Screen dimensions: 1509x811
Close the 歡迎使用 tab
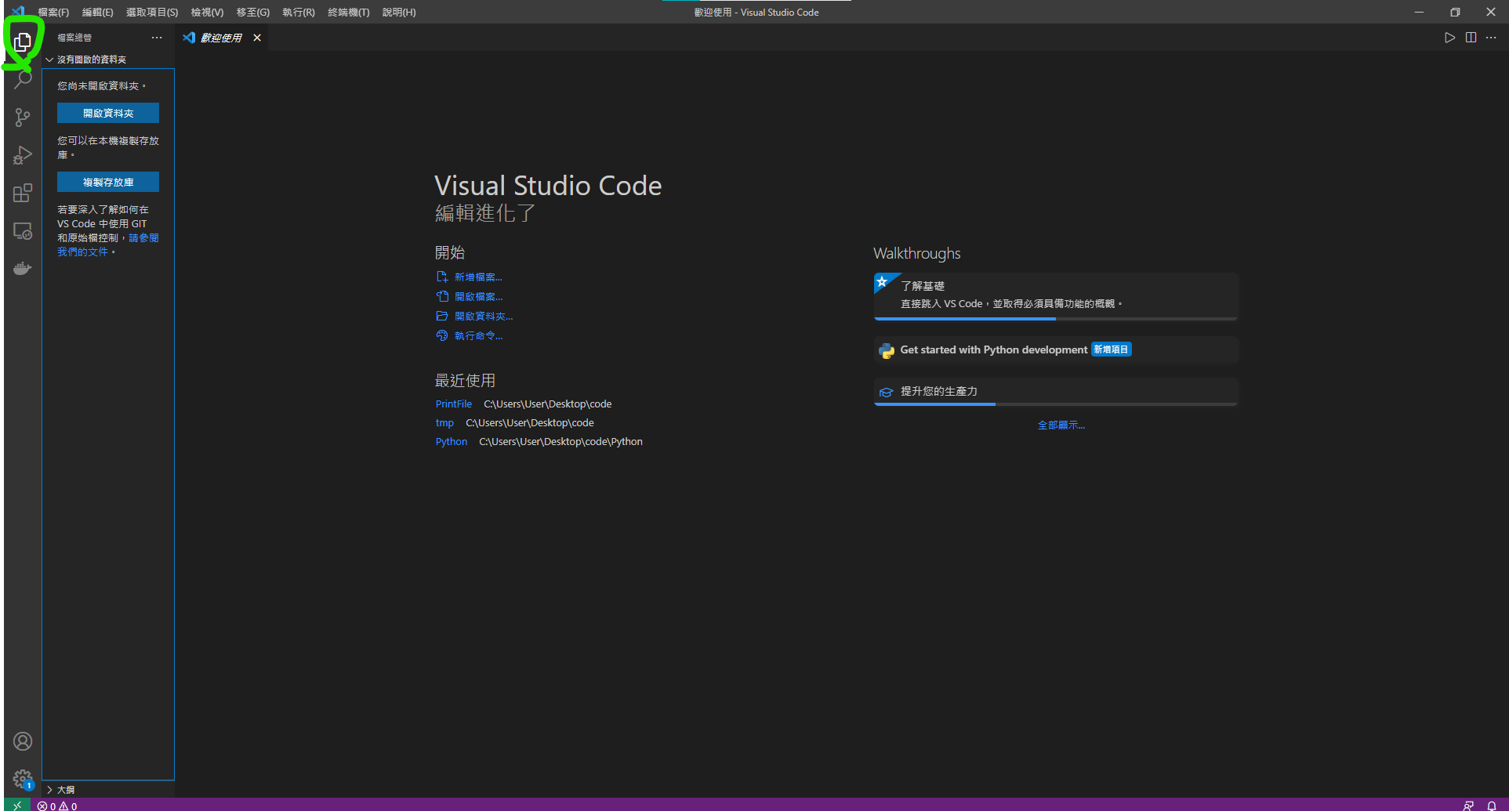[257, 38]
